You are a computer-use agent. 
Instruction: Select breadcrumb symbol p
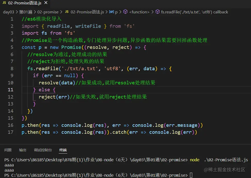tap(116, 12)
